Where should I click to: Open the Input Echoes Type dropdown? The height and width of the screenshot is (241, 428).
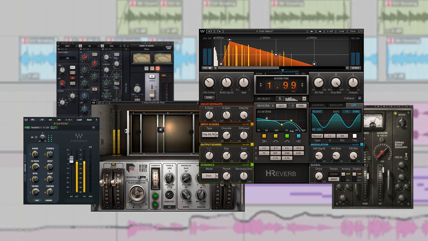point(210,135)
